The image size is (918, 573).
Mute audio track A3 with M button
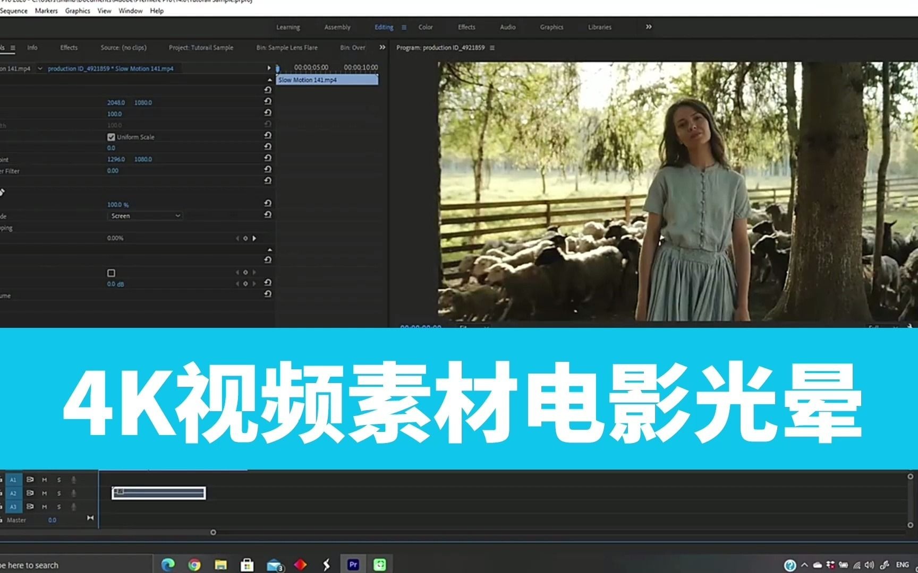pos(45,507)
